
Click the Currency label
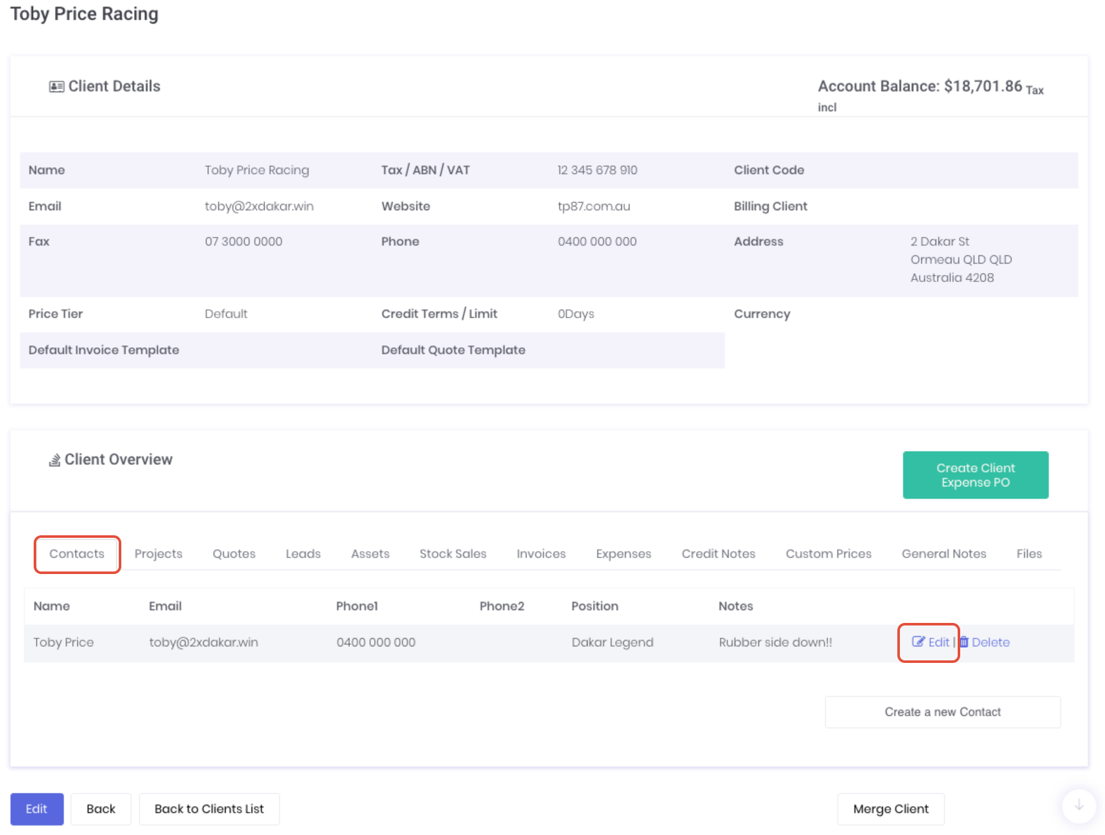(x=762, y=314)
